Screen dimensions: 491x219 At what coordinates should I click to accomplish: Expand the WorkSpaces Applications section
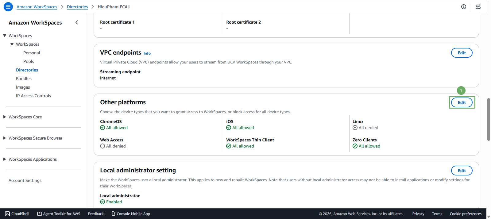5,159
